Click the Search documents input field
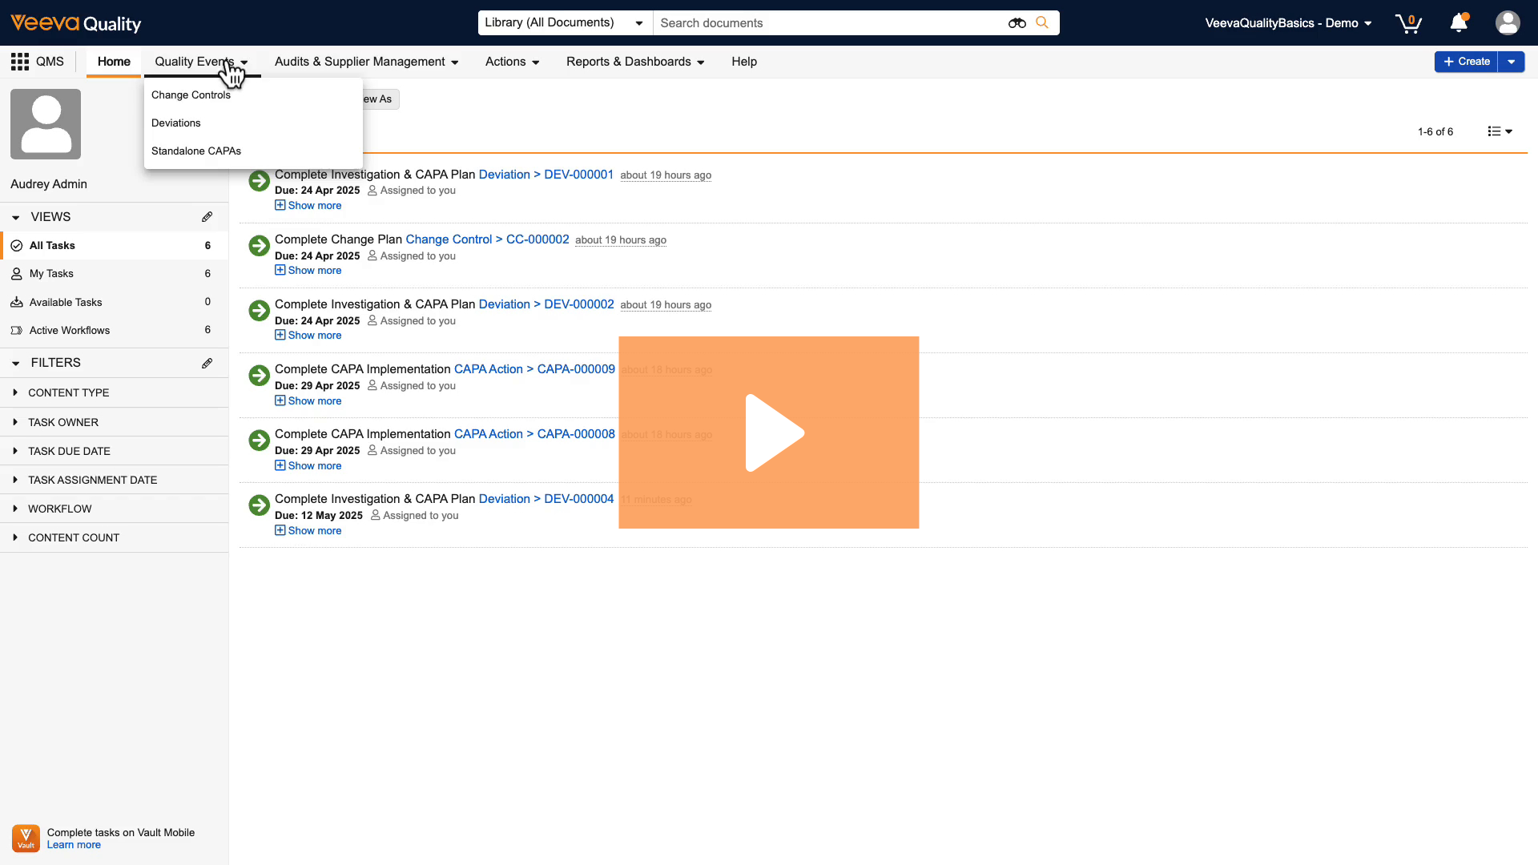Image resolution: width=1538 pixels, height=865 pixels. pyautogui.click(x=825, y=23)
